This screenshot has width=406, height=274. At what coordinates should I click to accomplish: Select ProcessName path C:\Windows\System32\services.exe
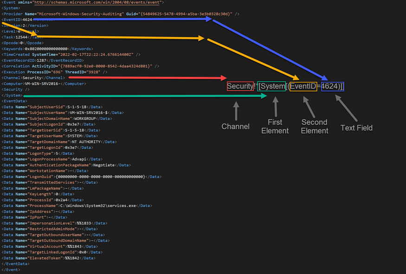(98, 206)
